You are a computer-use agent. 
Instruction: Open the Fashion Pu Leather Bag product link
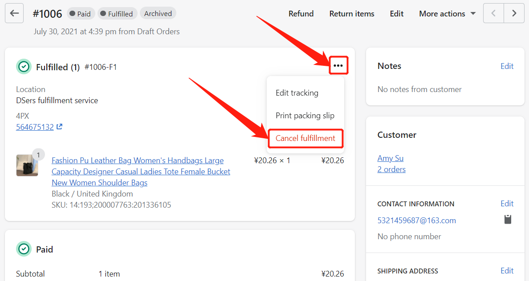click(141, 172)
